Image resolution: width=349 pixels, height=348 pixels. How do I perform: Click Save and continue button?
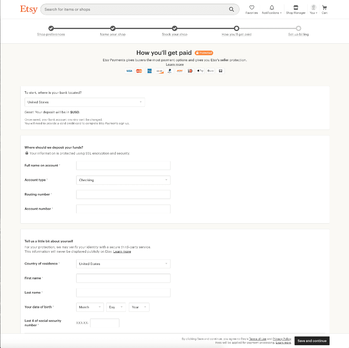point(312,340)
